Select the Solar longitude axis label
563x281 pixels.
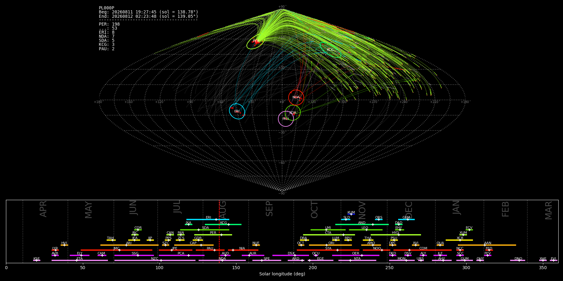[x=282, y=274]
